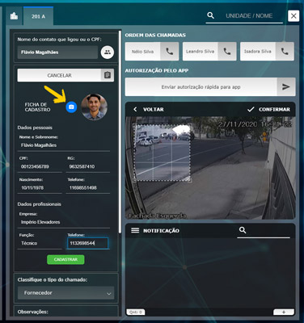Screen dimensions: 304x323
Task: Expand the Fornecedor call type dropdown
Action: click(65, 292)
